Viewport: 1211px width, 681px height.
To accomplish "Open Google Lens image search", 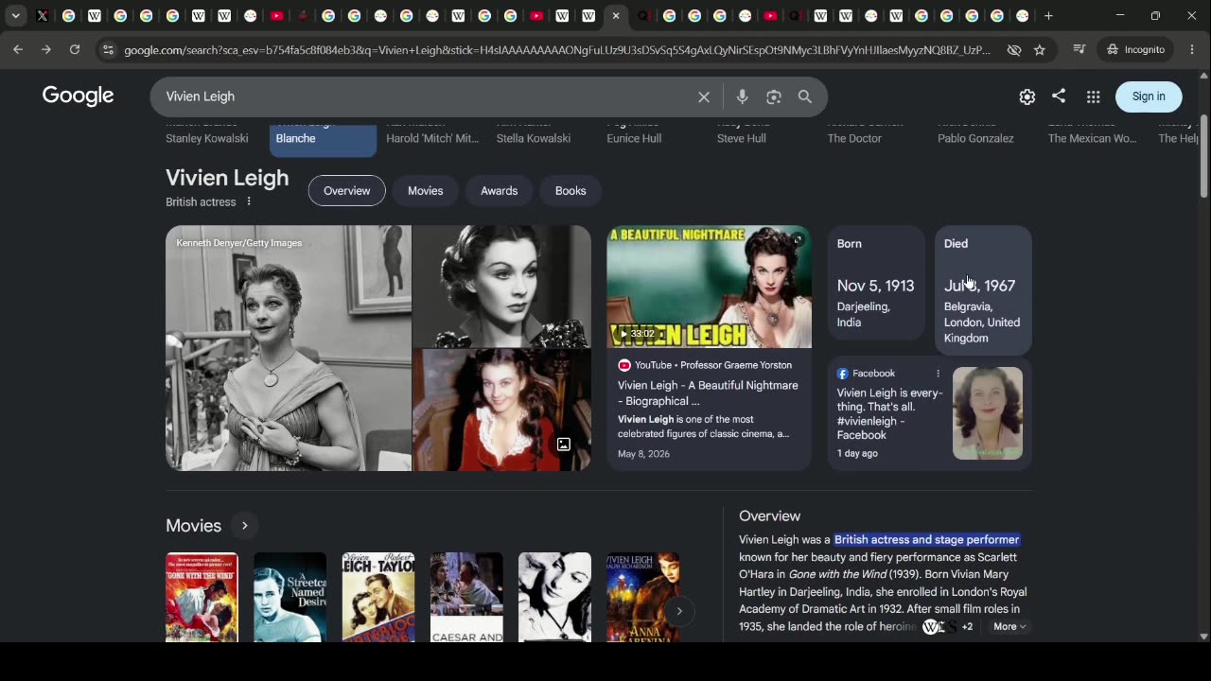I will (x=774, y=96).
